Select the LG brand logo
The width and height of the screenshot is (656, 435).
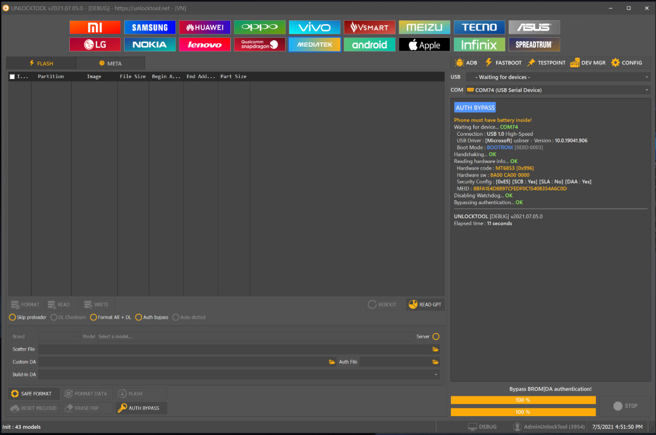pos(95,45)
